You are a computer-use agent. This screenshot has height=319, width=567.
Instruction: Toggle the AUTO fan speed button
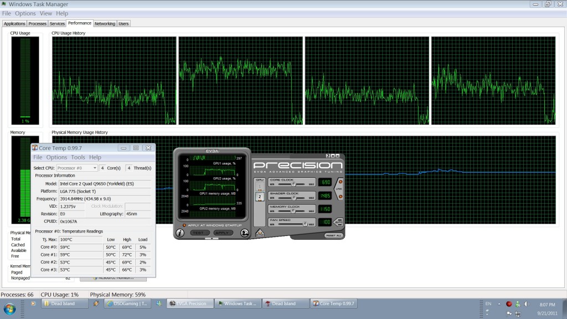coord(338,222)
